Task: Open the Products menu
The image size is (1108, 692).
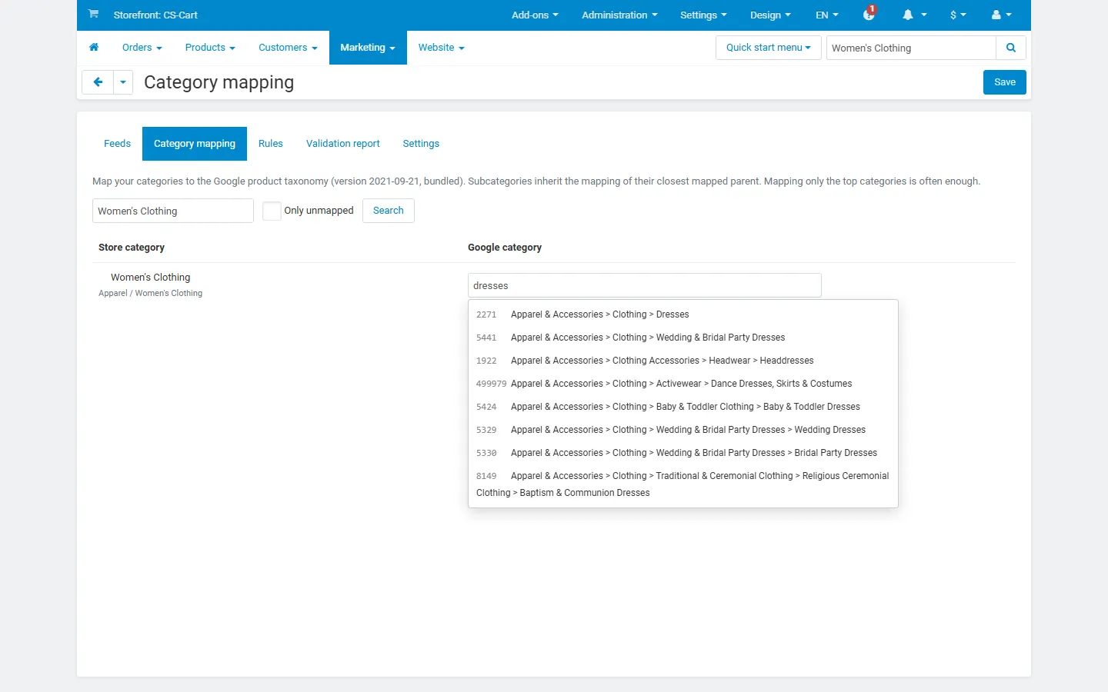Action: 210,48
